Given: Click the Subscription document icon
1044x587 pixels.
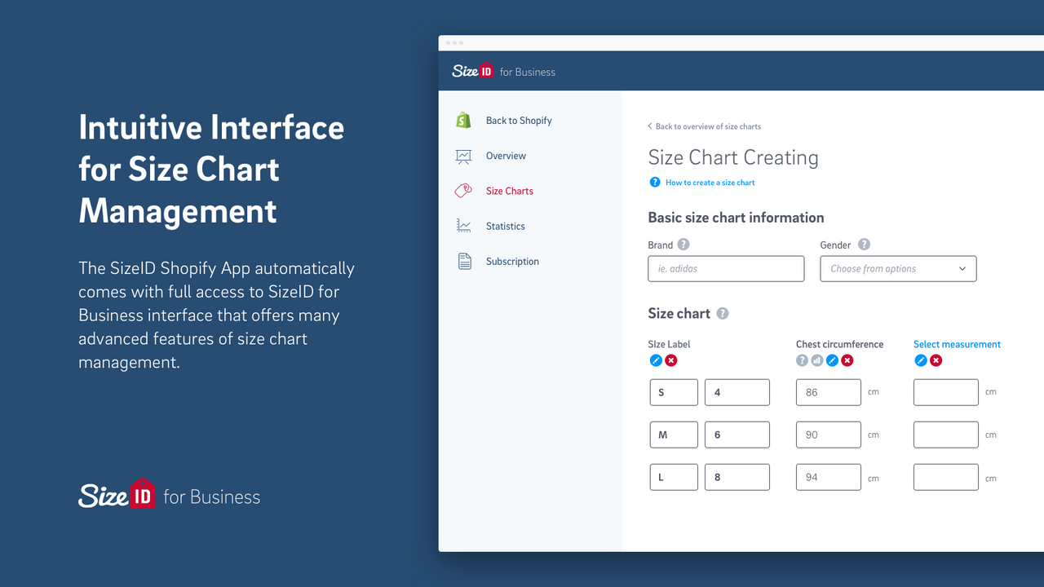Looking at the screenshot, I should (x=463, y=261).
